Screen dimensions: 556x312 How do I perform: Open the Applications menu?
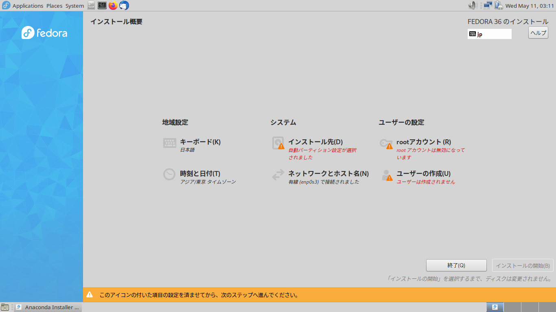tap(28, 6)
